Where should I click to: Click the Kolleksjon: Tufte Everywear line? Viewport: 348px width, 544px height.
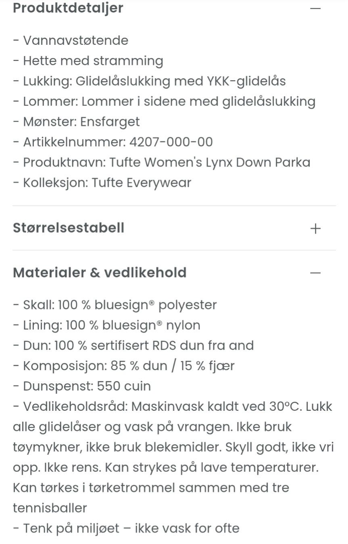click(102, 183)
